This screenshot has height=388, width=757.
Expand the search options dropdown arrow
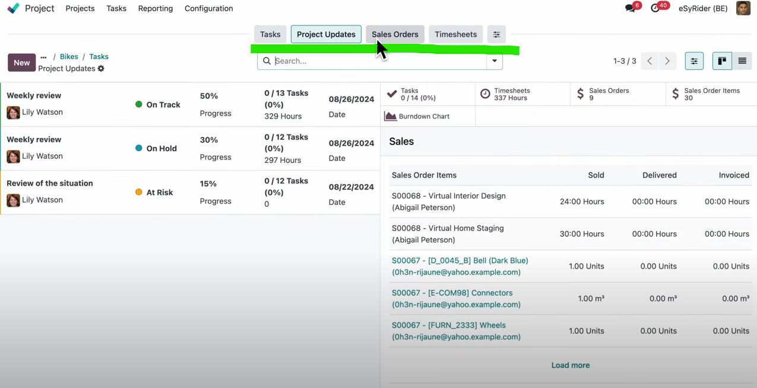point(494,60)
